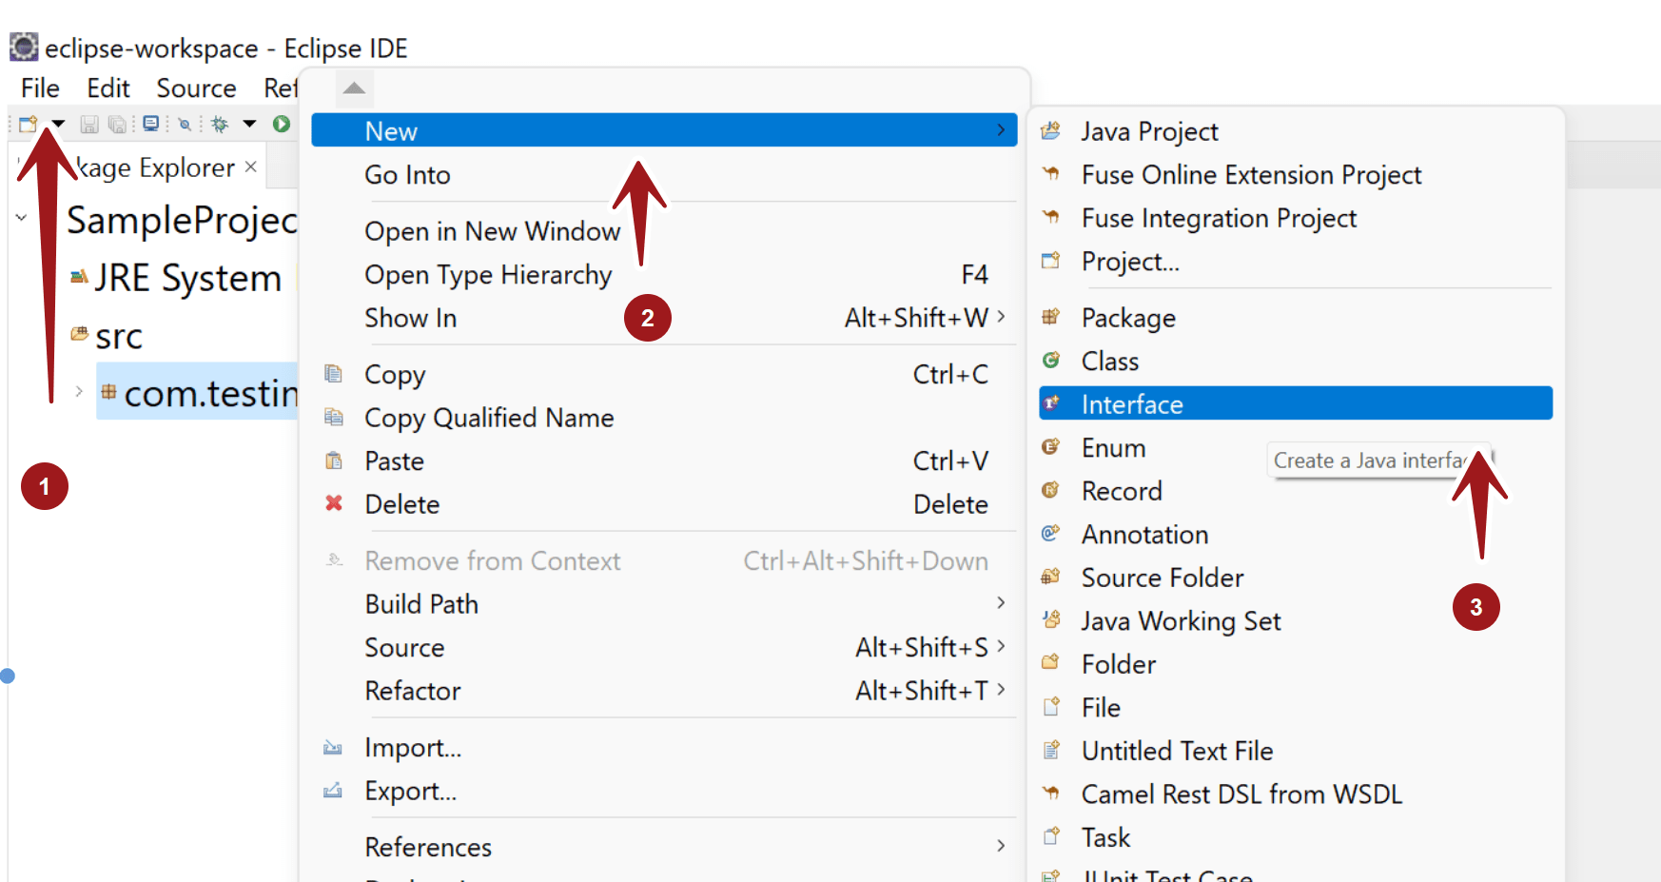
Task: Click the src source folder icon
Action: (x=80, y=334)
